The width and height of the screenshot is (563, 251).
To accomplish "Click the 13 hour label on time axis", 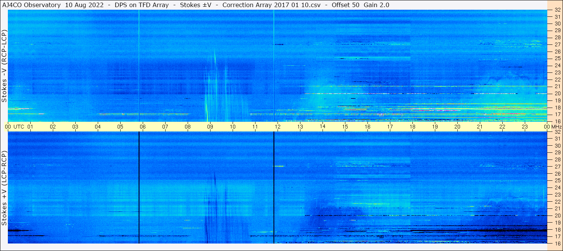I will (300, 127).
